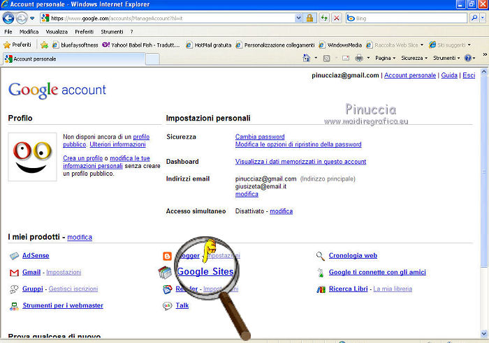Click the Google Sites product icon

[x=165, y=273]
